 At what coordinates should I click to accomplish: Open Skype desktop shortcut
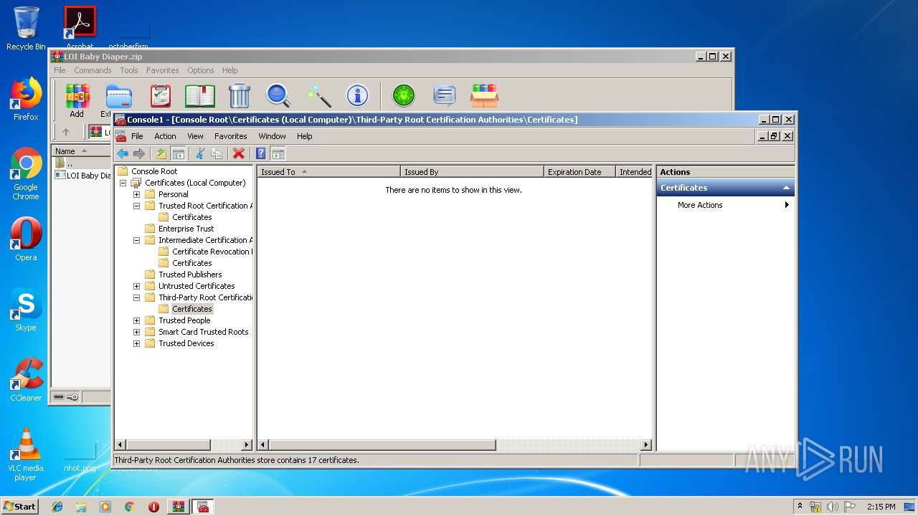click(26, 310)
